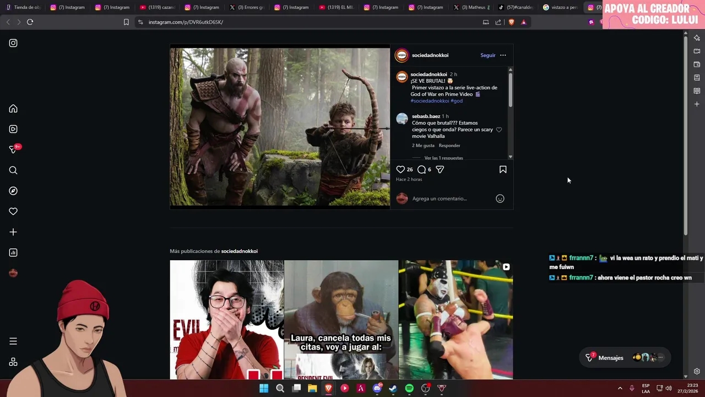Switch to 'vistazo a per' Google tab
Viewport: 705px width, 397px height.
point(561,7)
